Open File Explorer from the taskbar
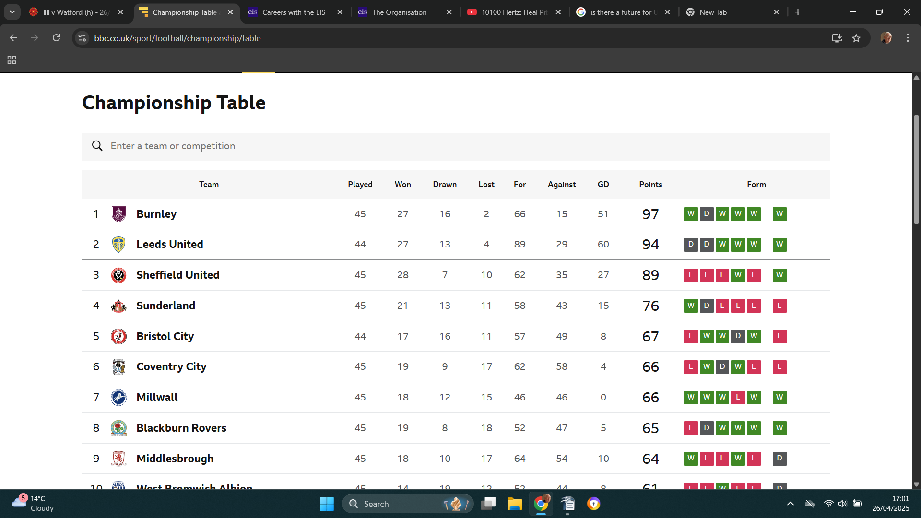Image resolution: width=921 pixels, height=518 pixels. point(514,504)
